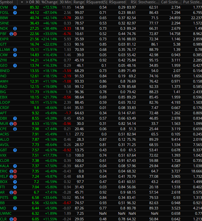Click the question mark icon beside KALA
The height and width of the screenshot is (221, 202).
[x=15, y=166]
